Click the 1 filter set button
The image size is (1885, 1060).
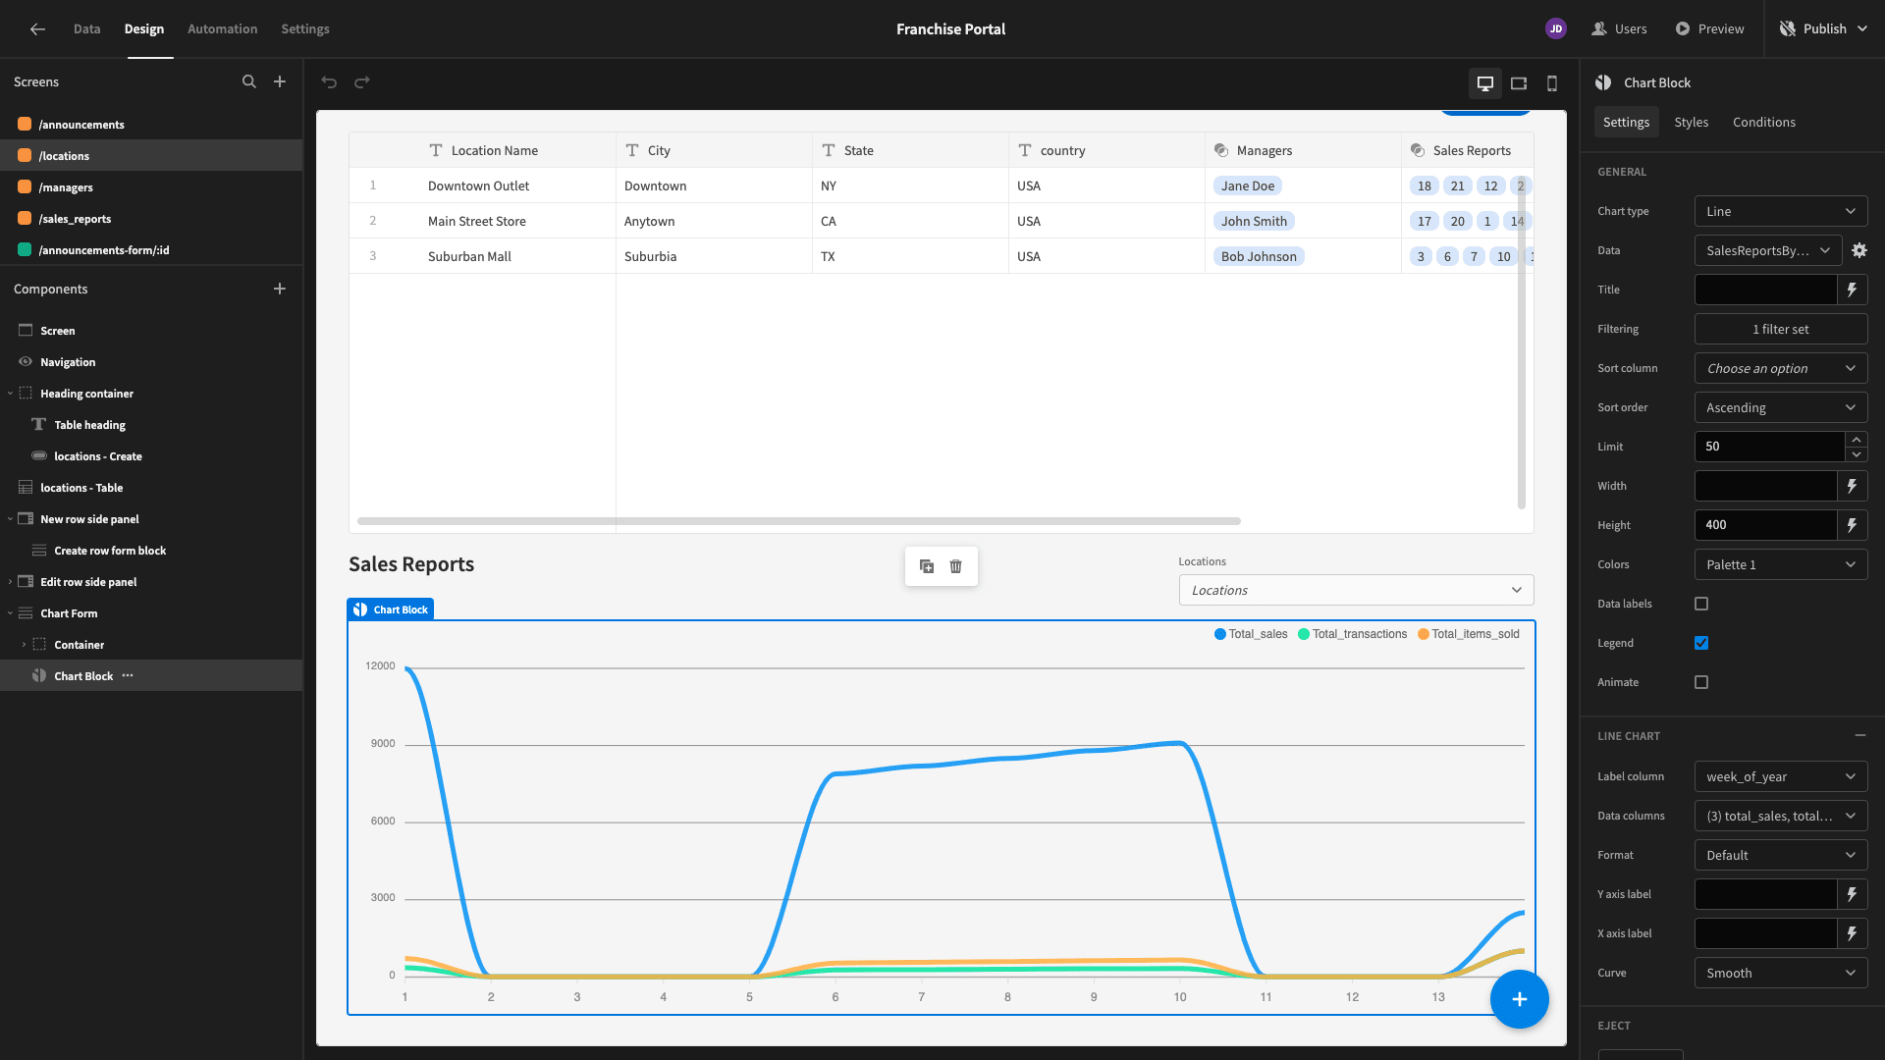[1781, 329]
